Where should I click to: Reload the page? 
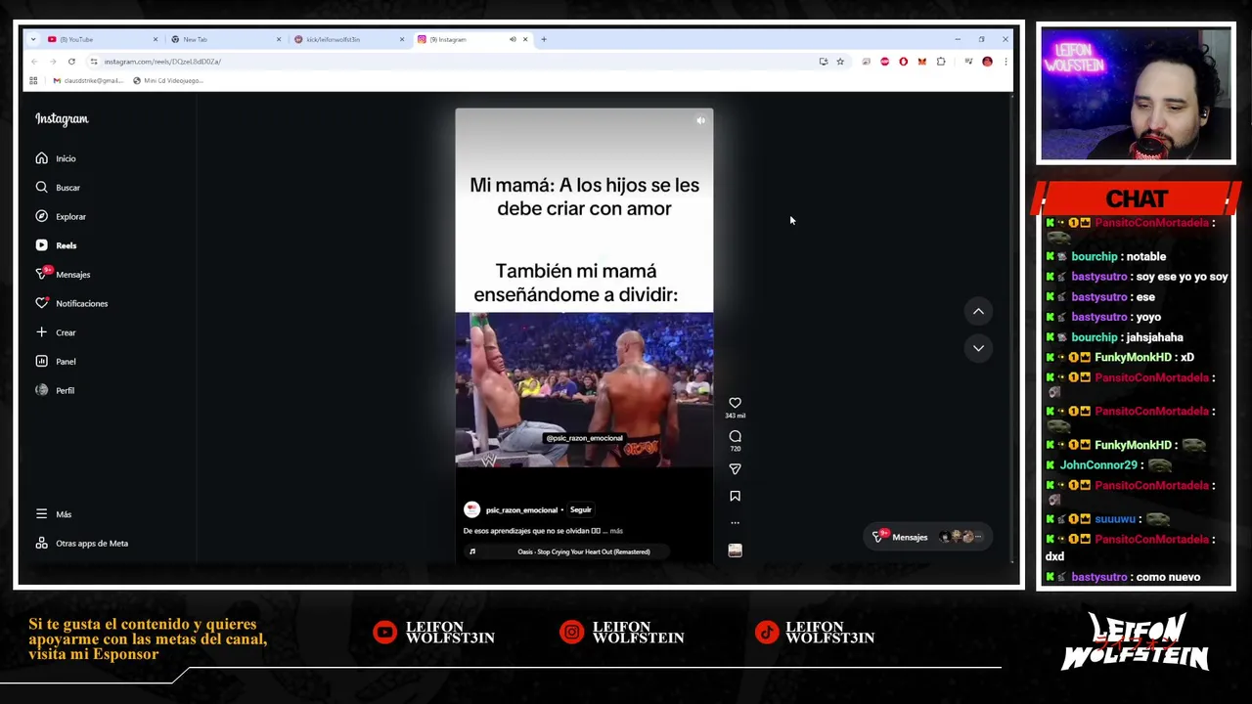coord(71,62)
